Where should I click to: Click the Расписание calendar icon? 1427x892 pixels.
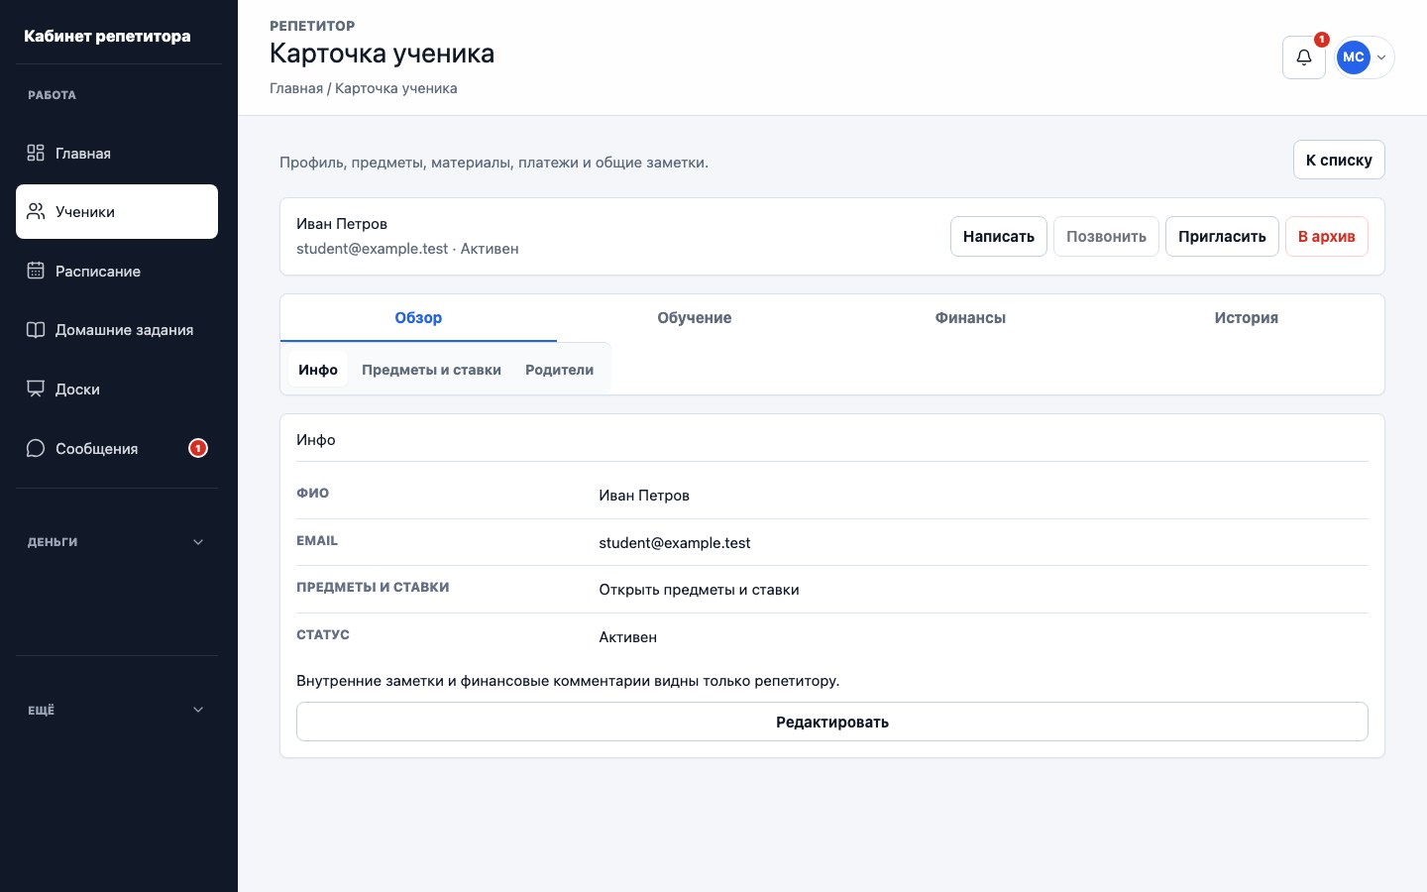(36, 271)
